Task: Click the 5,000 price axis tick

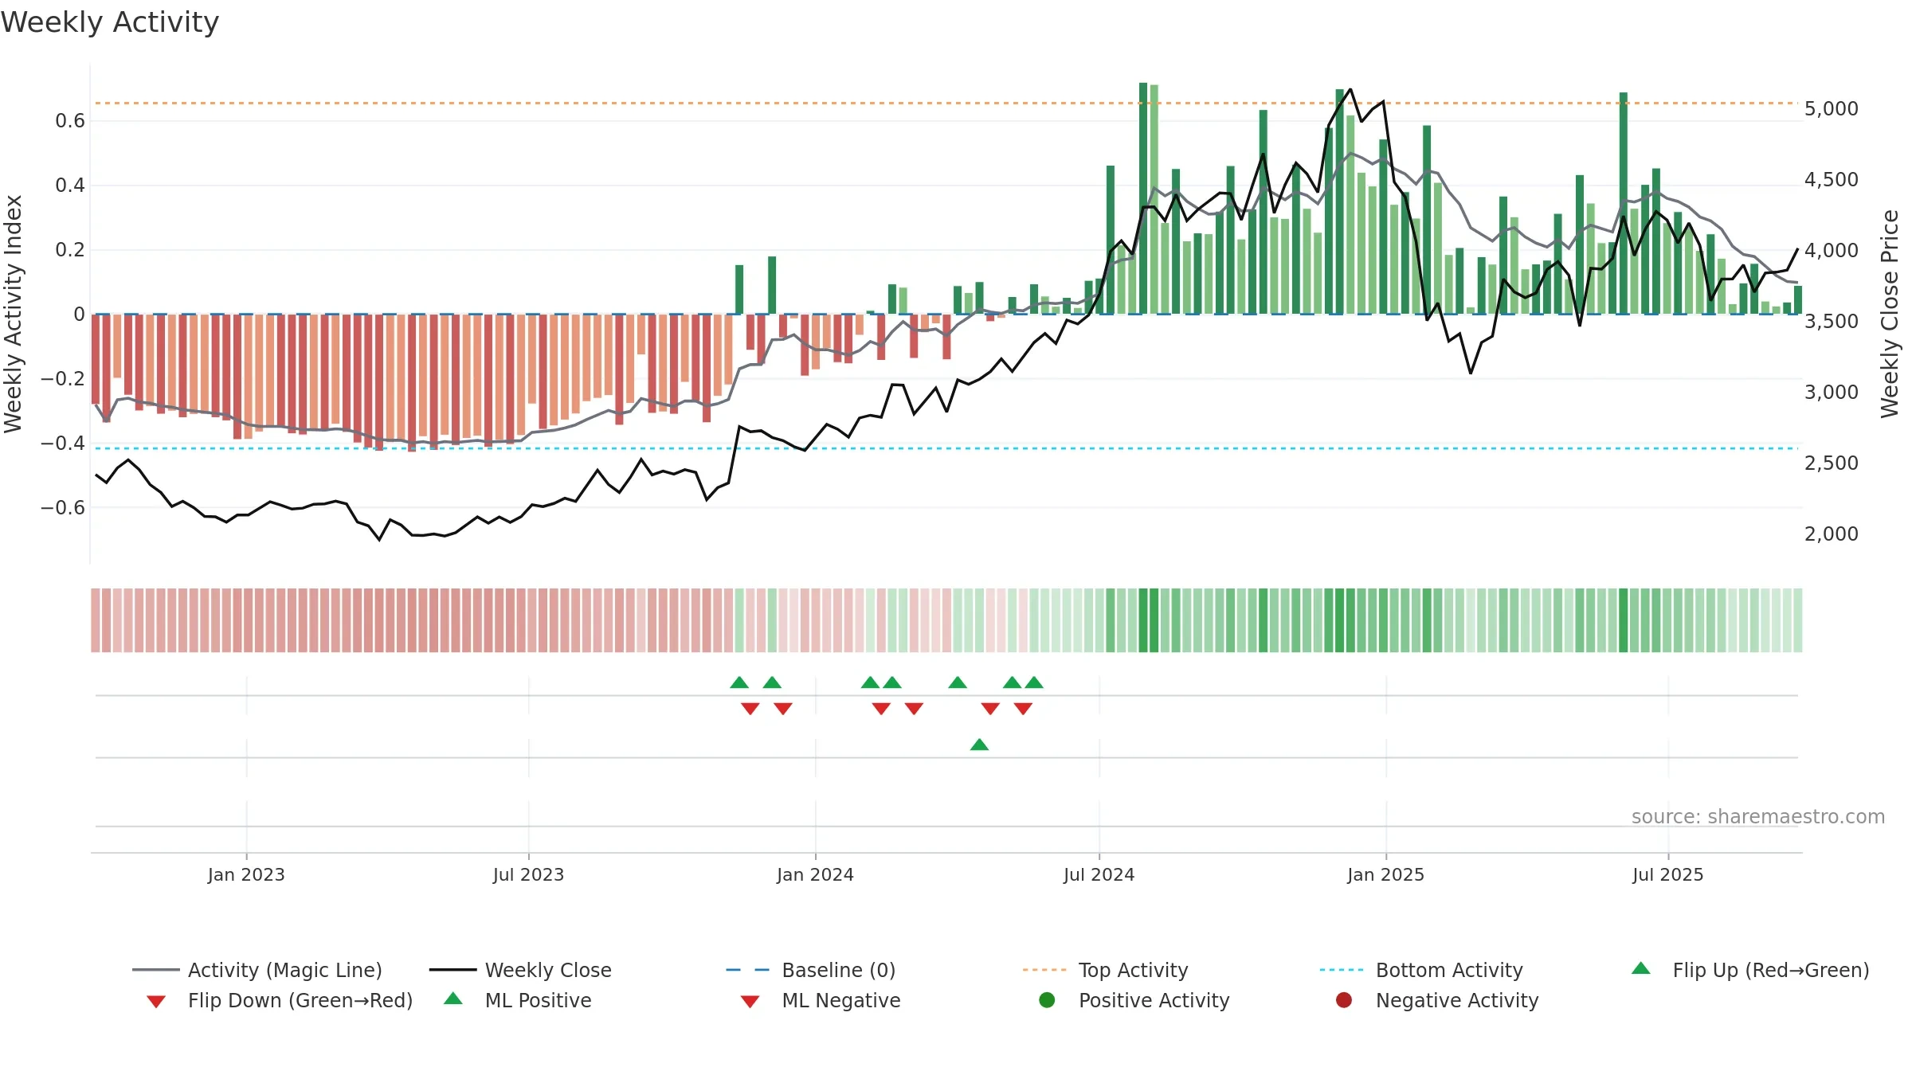Action: click(x=1831, y=109)
